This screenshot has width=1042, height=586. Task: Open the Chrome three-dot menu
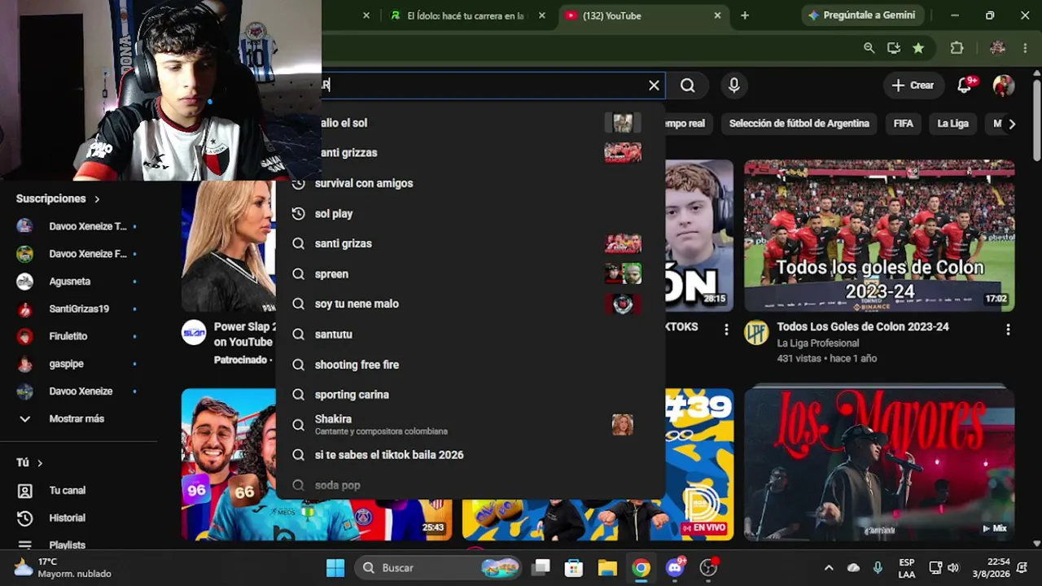1026,48
